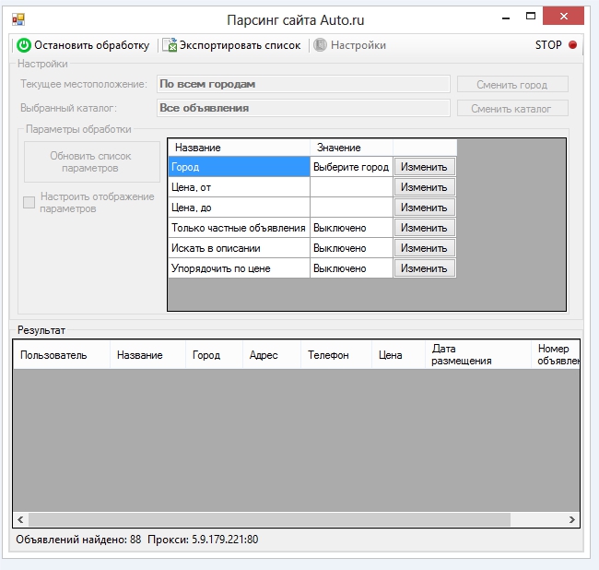
Task: Click Изменить for Искать в описании
Action: click(x=425, y=248)
